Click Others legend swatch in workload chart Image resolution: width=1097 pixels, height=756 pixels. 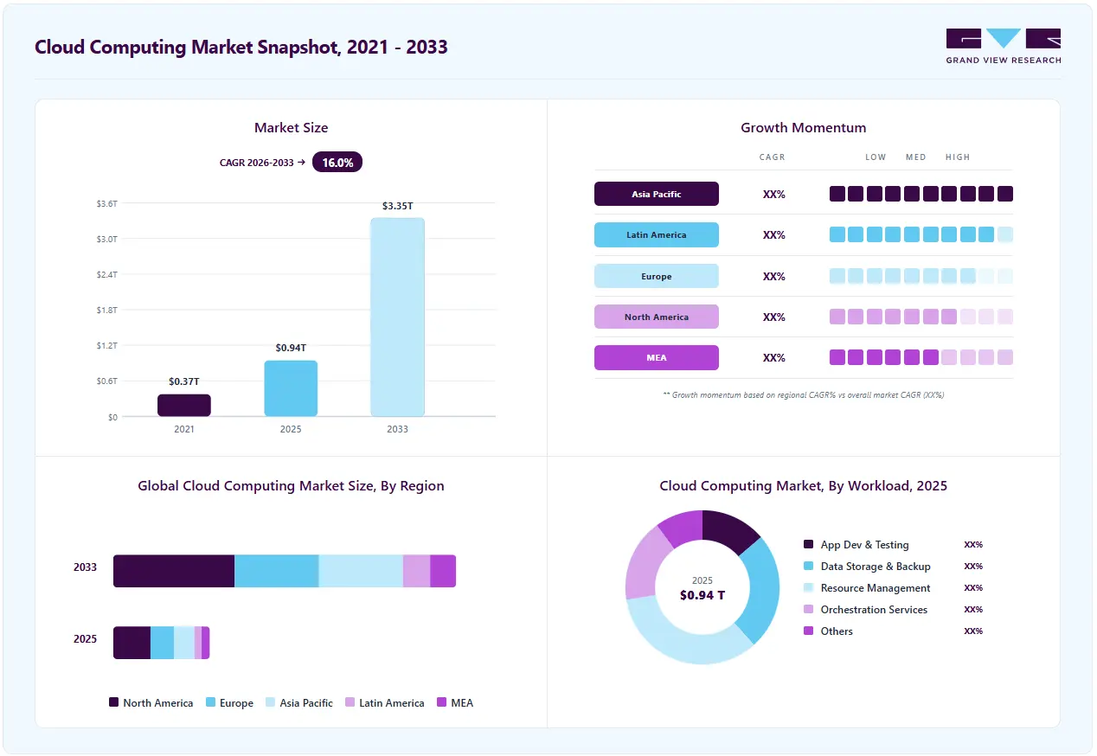click(809, 631)
